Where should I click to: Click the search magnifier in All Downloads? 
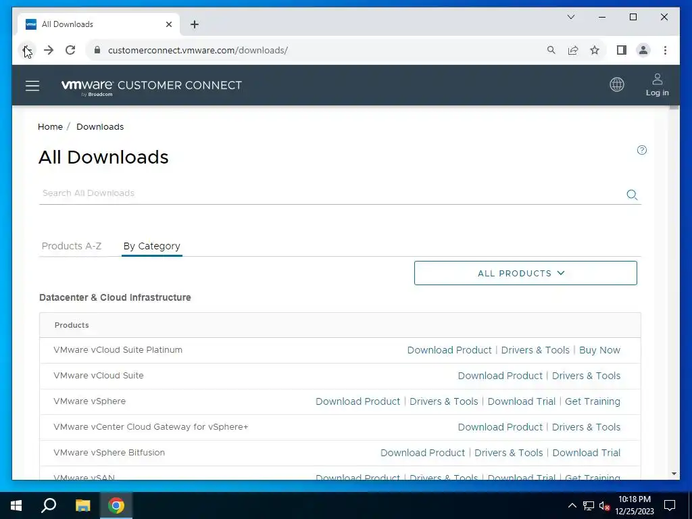point(632,195)
